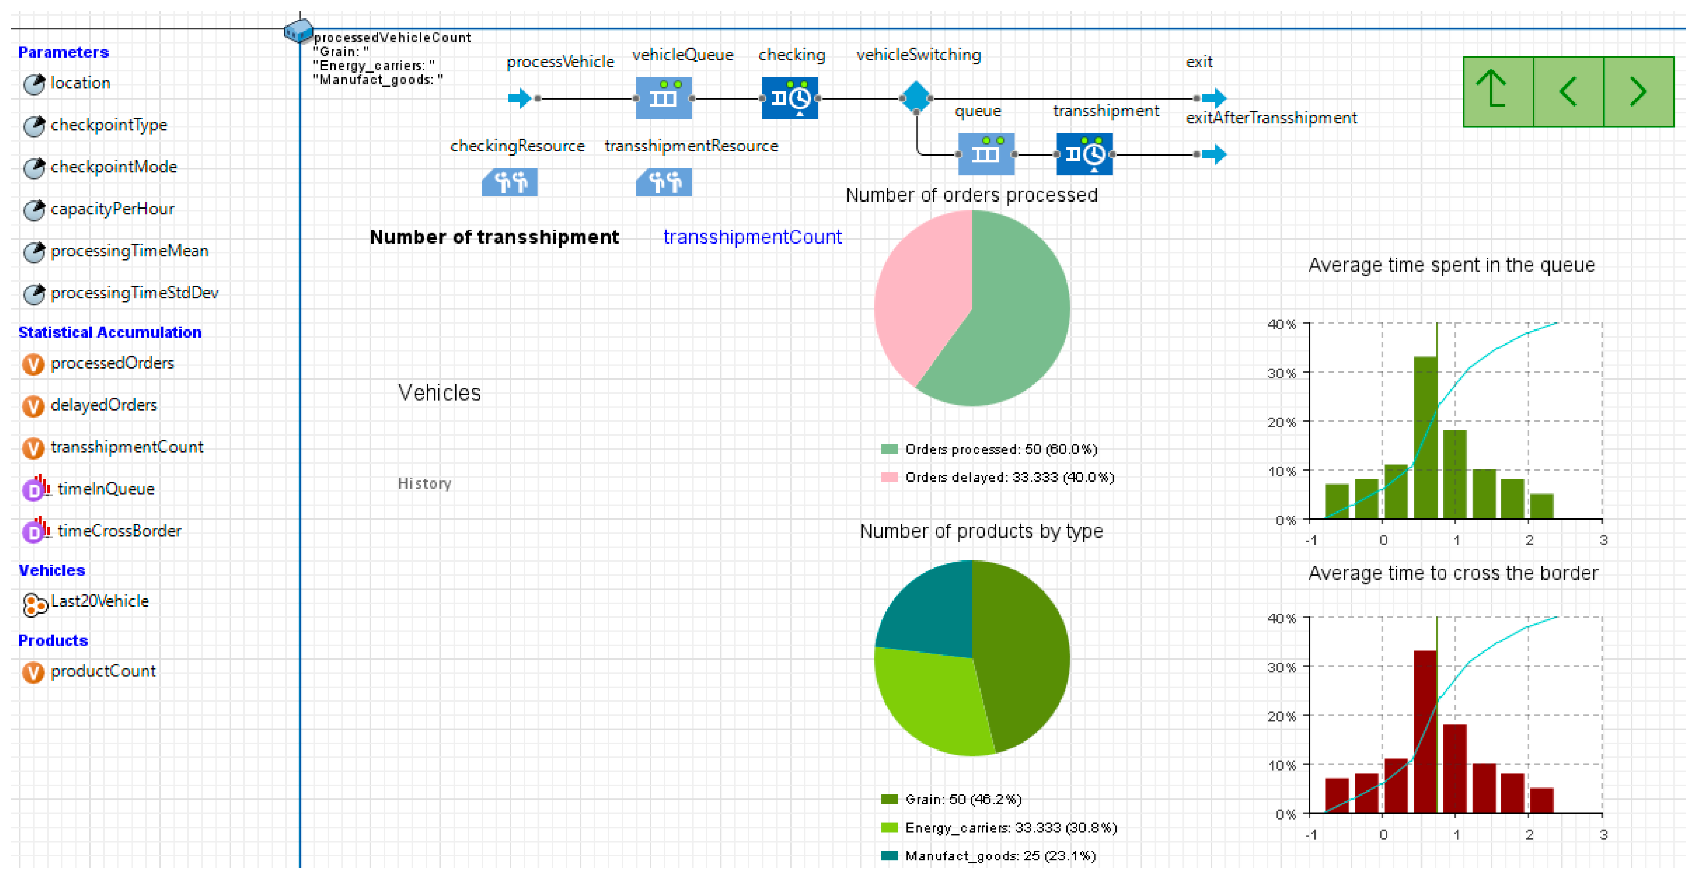Click the Grain legend color swatch

pos(889,799)
